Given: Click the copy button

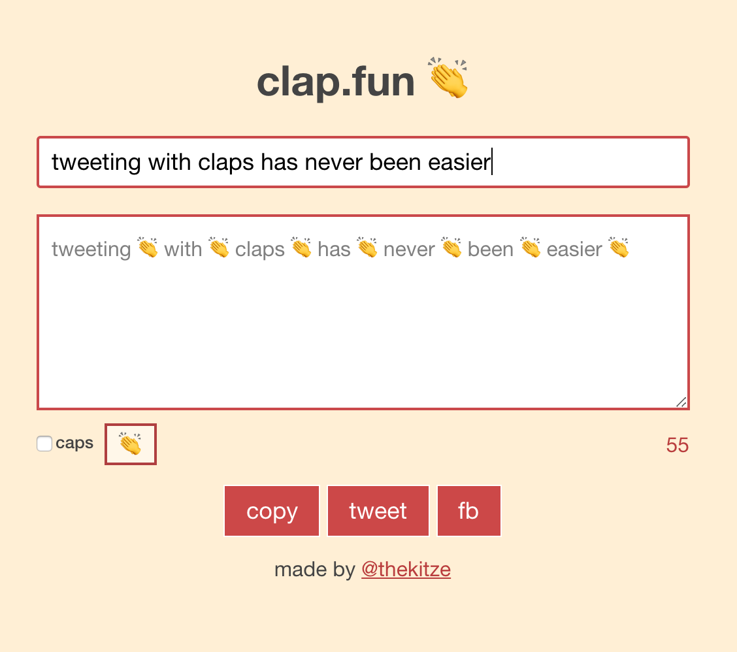Looking at the screenshot, I should pyautogui.click(x=271, y=511).
